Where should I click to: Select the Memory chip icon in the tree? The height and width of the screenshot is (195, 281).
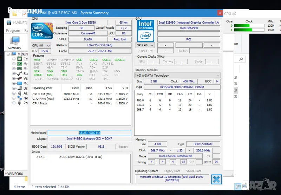[x=19, y=69]
